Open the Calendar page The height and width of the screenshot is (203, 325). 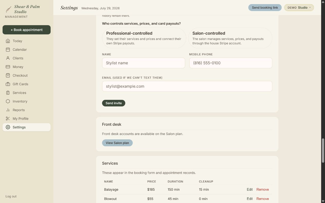pos(26,50)
